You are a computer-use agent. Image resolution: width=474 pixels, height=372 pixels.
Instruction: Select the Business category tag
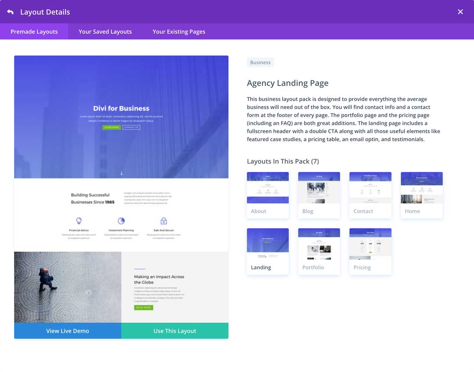tap(260, 62)
